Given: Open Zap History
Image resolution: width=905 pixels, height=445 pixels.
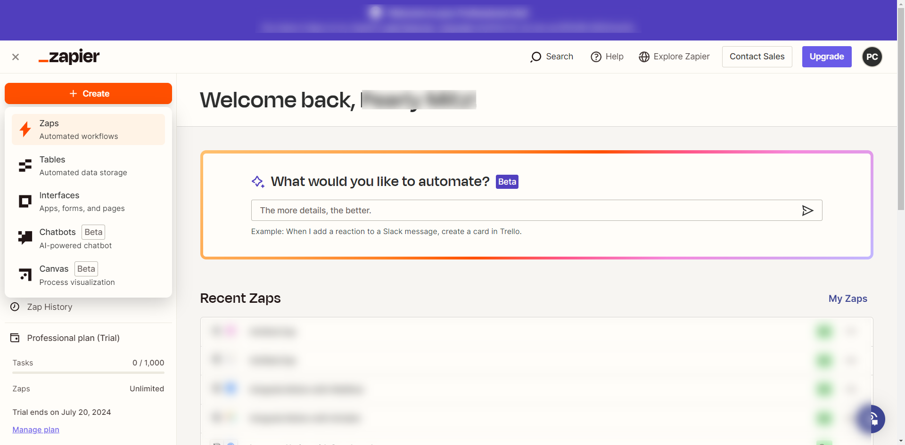Looking at the screenshot, I should (49, 307).
